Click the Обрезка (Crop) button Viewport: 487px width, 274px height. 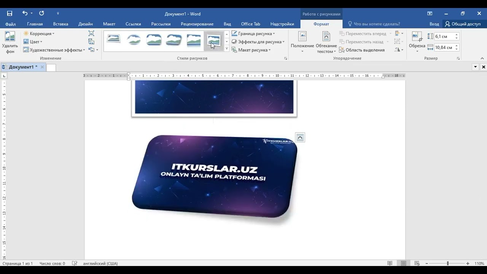[417, 43]
